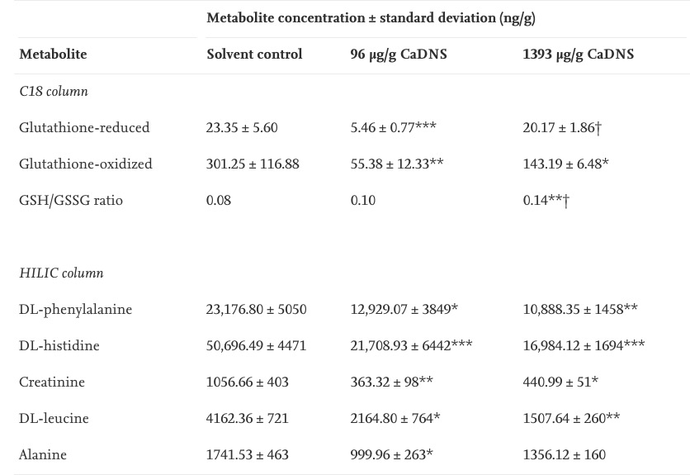Click the 55.38 ± 12.33** value
Image resolution: width=690 pixels, height=475 pixels.
(397, 164)
